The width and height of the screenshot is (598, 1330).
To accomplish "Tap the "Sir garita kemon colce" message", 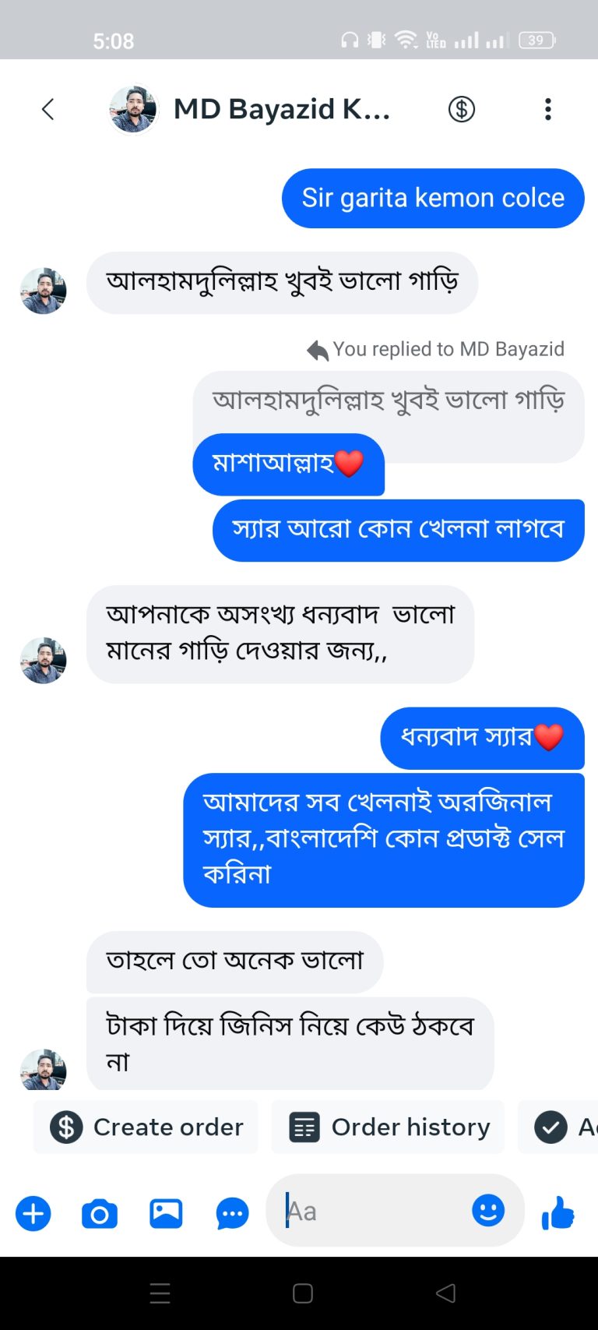I will (x=433, y=198).
